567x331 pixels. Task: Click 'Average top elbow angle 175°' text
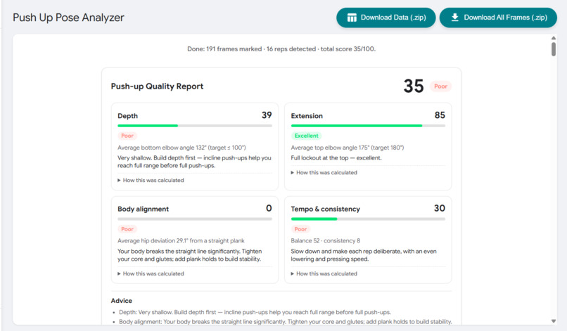[x=347, y=148]
